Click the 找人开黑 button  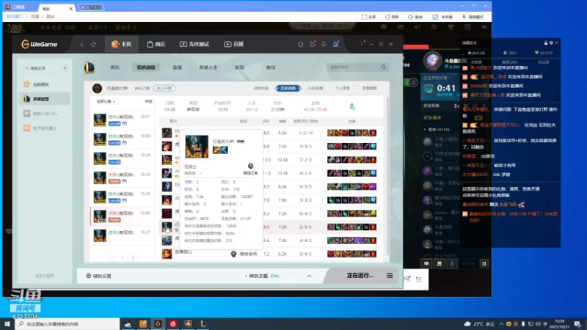pos(164,88)
